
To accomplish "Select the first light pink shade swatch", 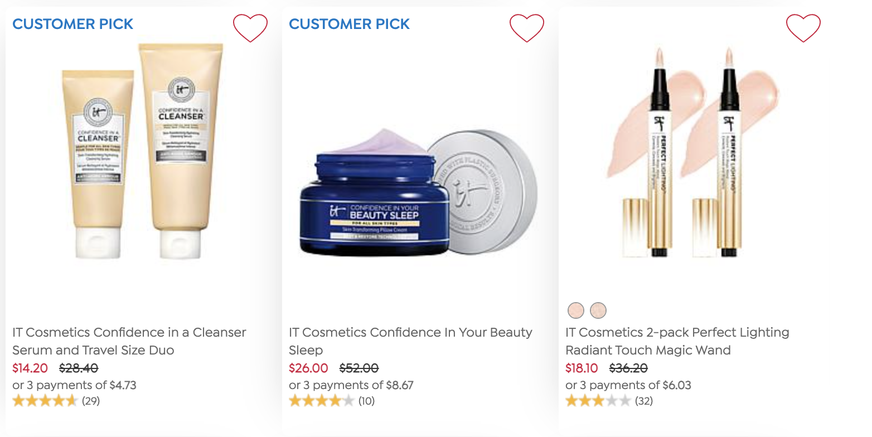I will tap(576, 310).
